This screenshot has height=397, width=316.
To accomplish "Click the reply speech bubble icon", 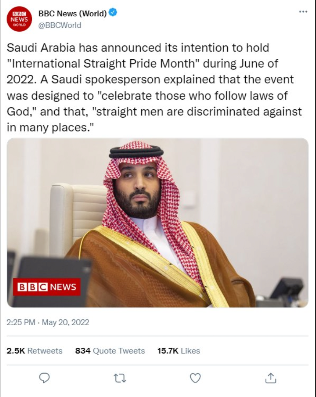I will pos(44,378).
